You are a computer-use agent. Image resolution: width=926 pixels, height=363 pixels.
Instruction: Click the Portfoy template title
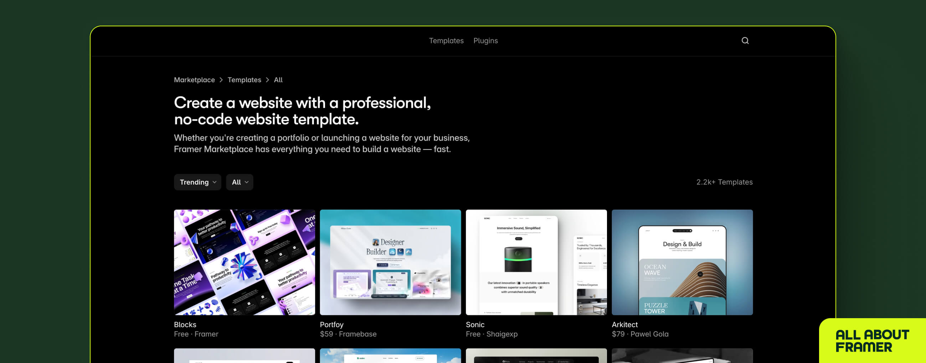click(331, 325)
